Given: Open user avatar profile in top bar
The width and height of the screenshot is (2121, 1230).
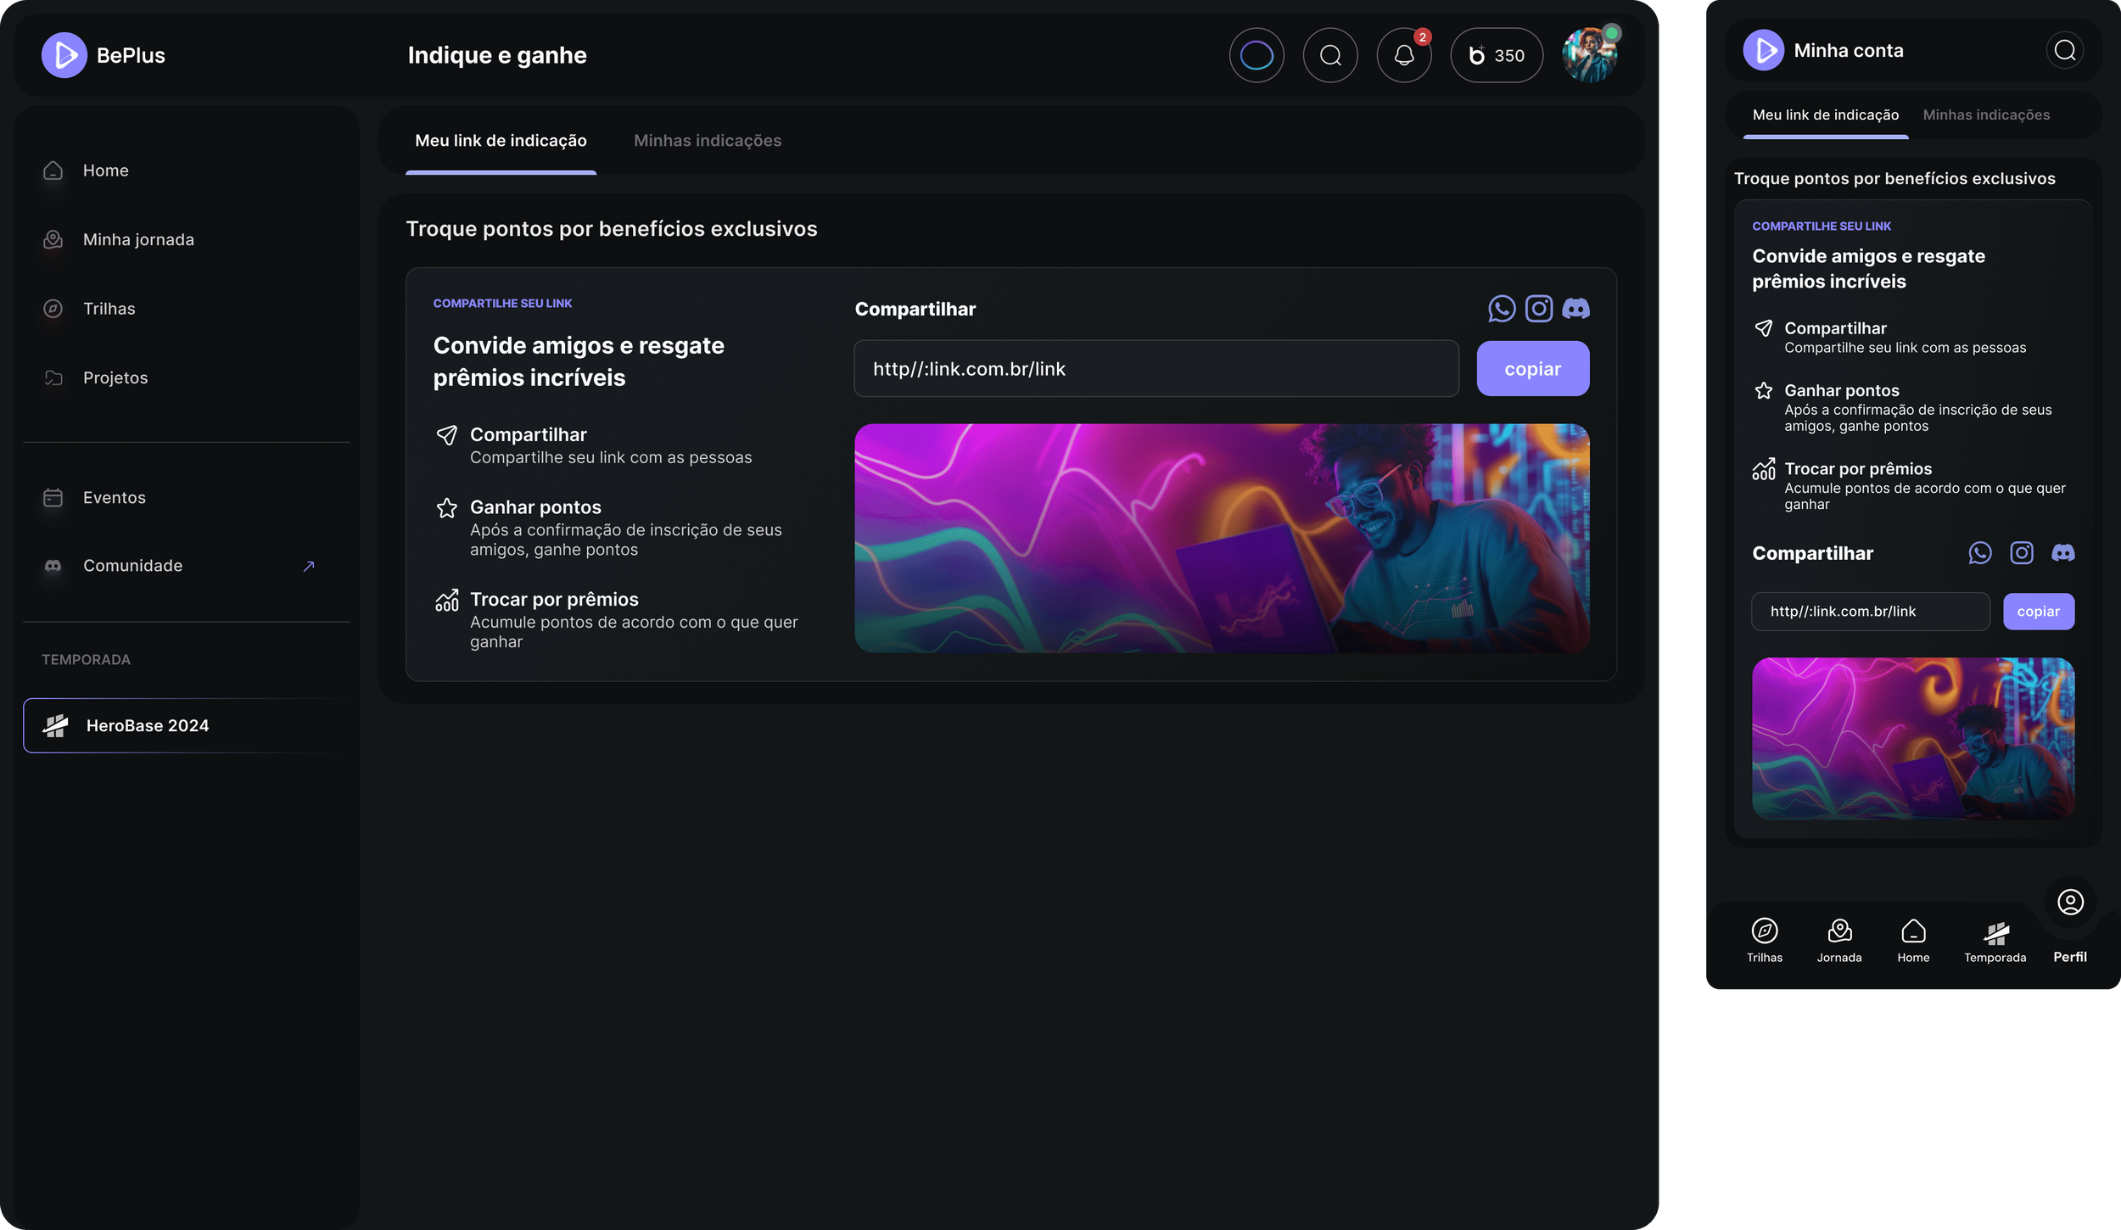Looking at the screenshot, I should pyautogui.click(x=1590, y=55).
